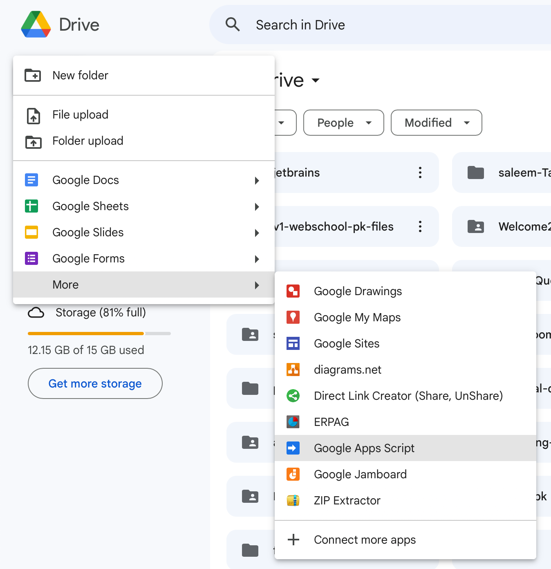Open the Modified filter dropdown
The width and height of the screenshot is (551, 569).
pos(437,123)
